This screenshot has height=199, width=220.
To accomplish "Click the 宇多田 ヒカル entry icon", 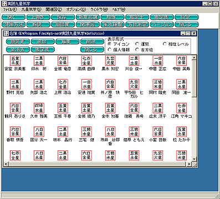I will pyautogui.click(x=134, y=85).
